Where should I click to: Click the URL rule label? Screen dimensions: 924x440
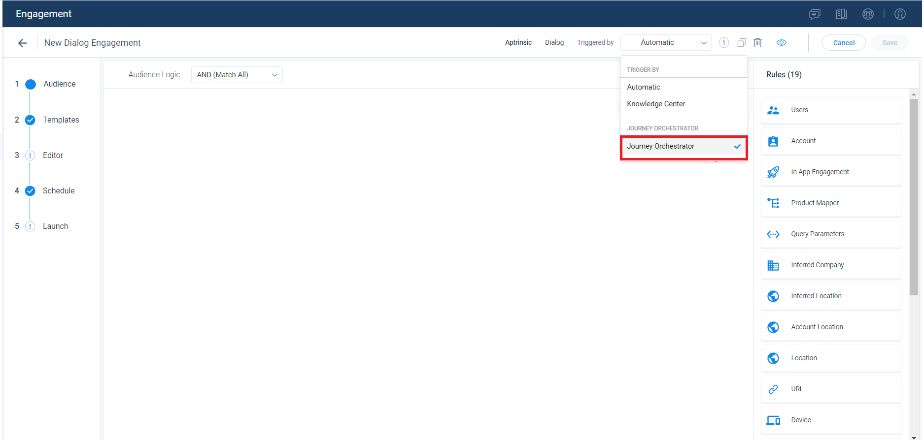click(797, 389)
